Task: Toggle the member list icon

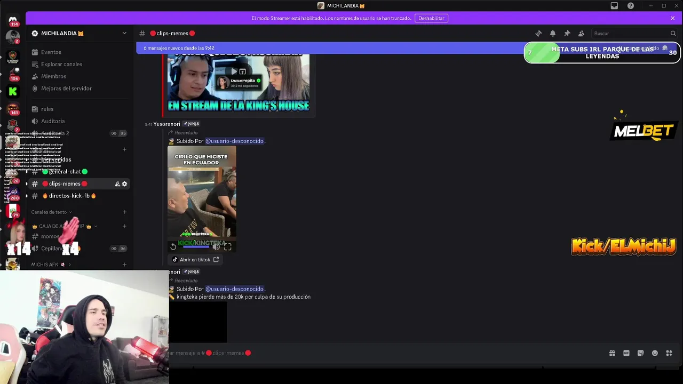Action: pyautogui.click(x=581, y=33)
